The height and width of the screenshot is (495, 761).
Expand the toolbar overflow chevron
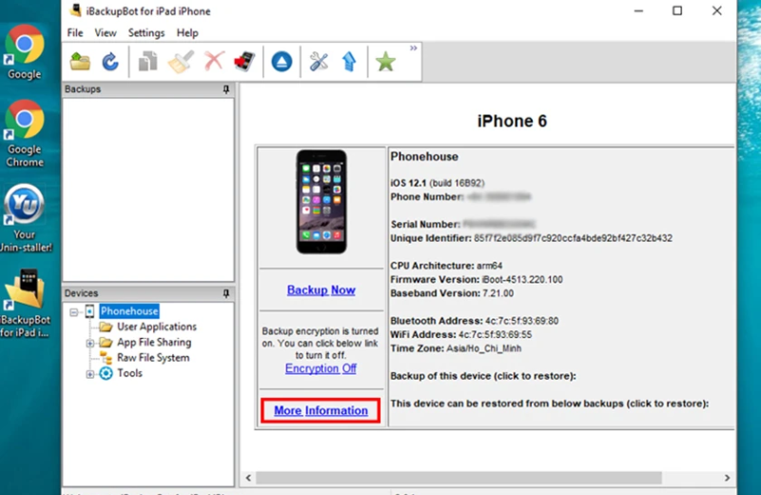413,49
